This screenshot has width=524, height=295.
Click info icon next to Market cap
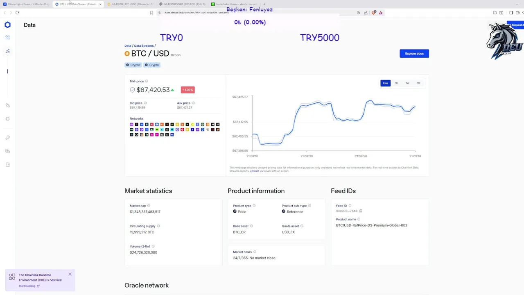(149, 206)
